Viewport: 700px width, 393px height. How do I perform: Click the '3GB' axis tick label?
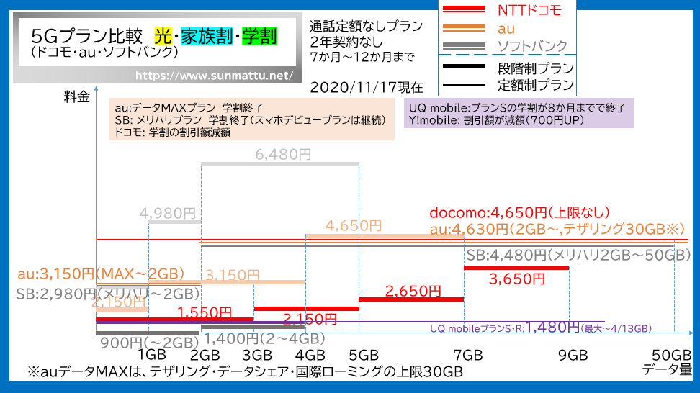coord(257,356)
